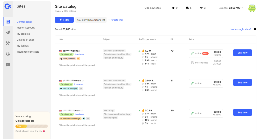This screenshot has width=260, height=139.
Task: Open external link icon next to t********t.com
Action: point(82,110)
